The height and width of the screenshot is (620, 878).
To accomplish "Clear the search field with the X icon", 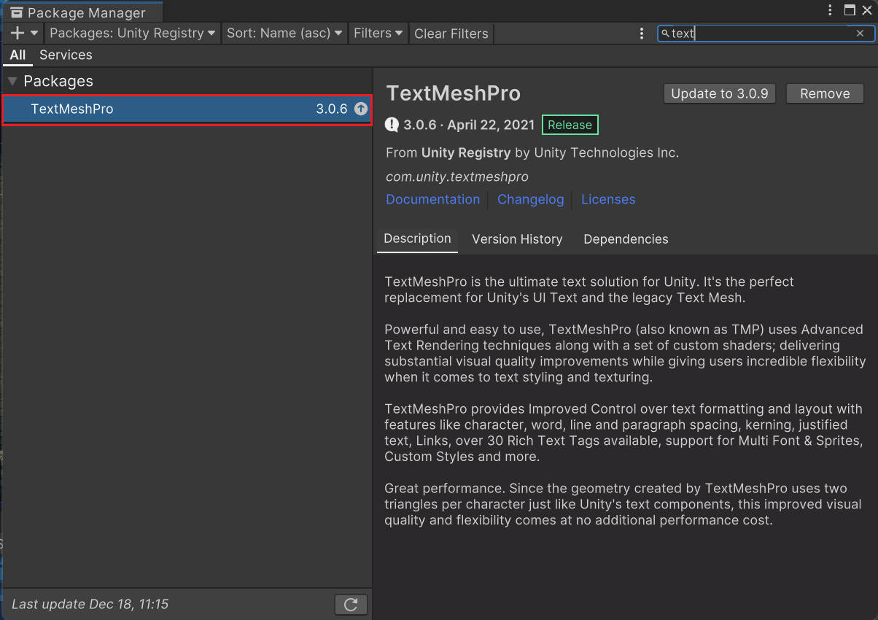I will (x=860, y=34).
